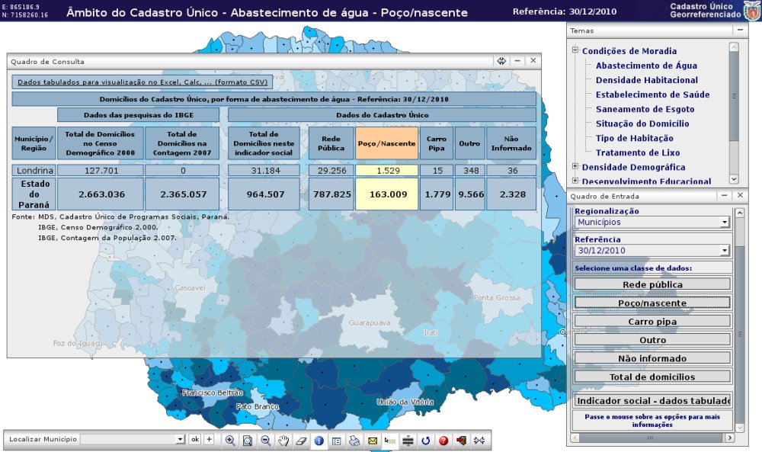The width and height of the screenshot is (762, 452).
Task: Activate the blue information tool
Action: pos(319,440)
